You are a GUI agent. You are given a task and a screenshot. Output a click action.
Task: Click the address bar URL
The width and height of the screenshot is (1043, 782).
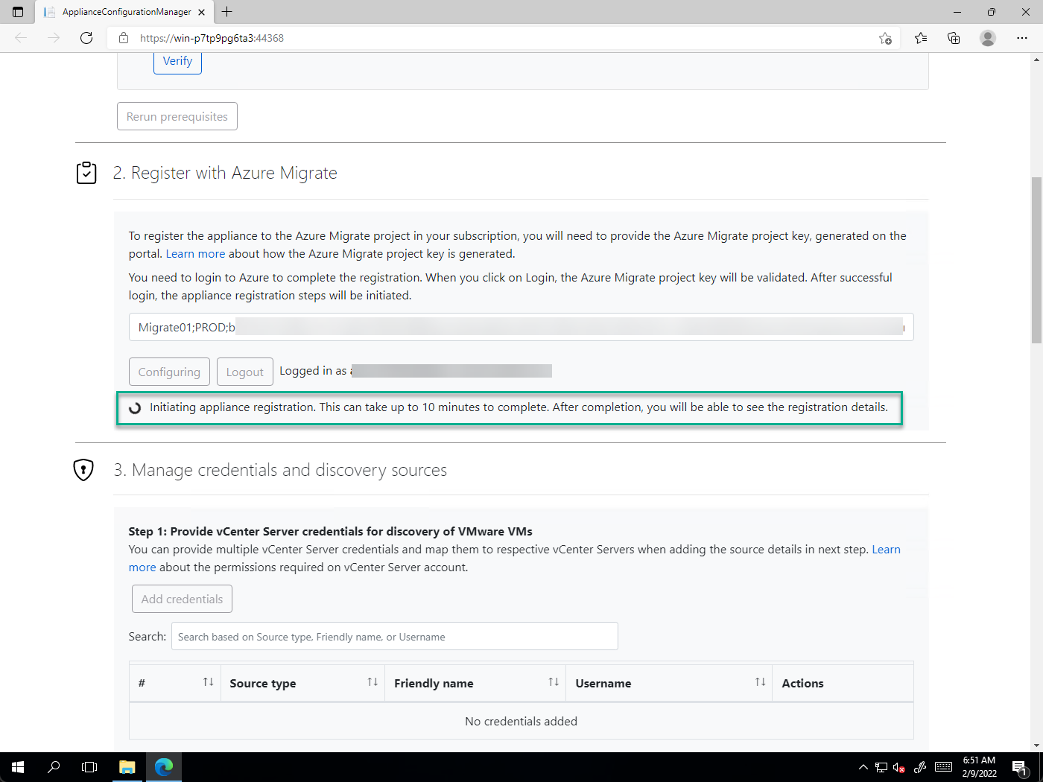tap(212, 38)
